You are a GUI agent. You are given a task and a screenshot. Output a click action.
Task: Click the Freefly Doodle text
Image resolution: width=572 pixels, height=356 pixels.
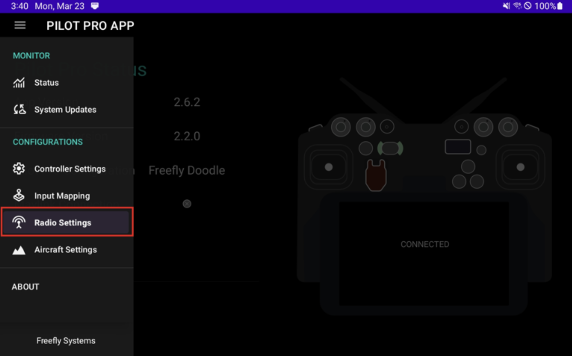pyautogui.click(x=187, y=170)
